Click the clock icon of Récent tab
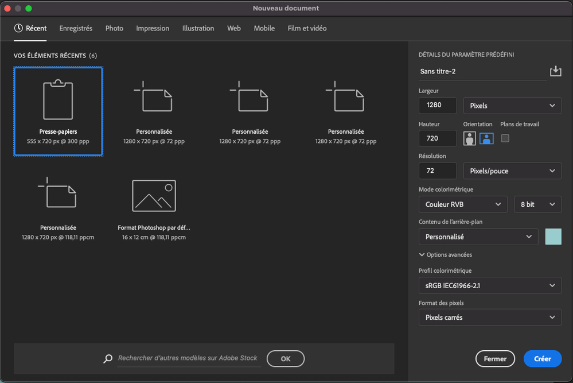Viewport: 573px width, 383px height. (x=18, y=28)
